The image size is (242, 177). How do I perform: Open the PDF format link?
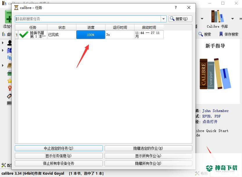pyautogui.click(x=218, y=116)
